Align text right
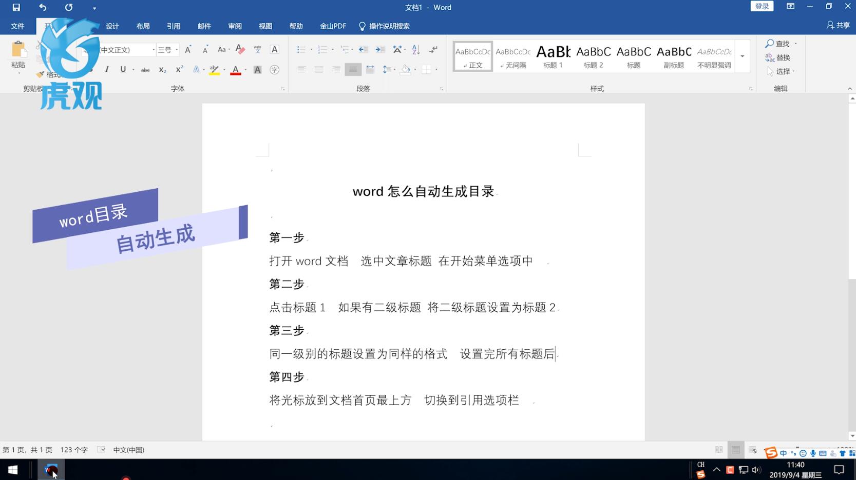 tap(336, 70)
